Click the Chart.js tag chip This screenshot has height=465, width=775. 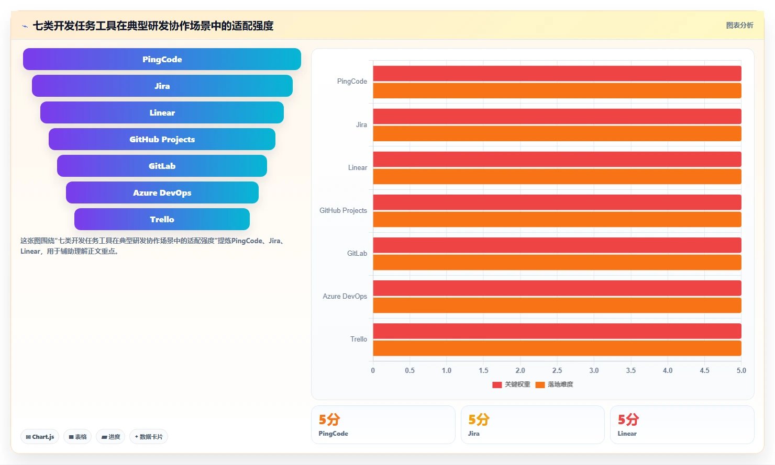tap(40, 437)
